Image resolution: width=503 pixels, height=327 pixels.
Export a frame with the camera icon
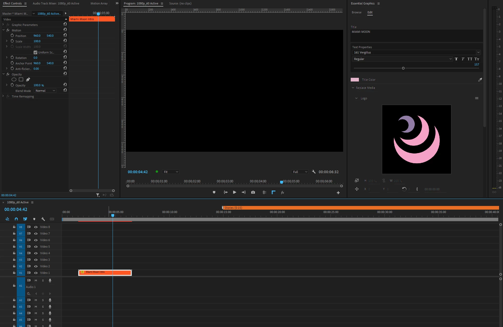pyautogui.click(x=253, y=192)
